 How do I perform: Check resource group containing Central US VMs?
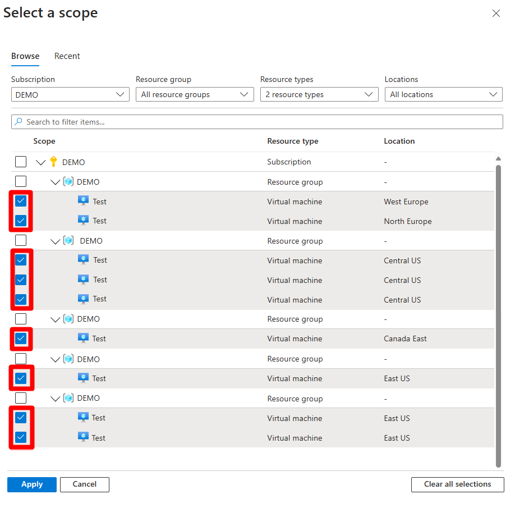21,240
